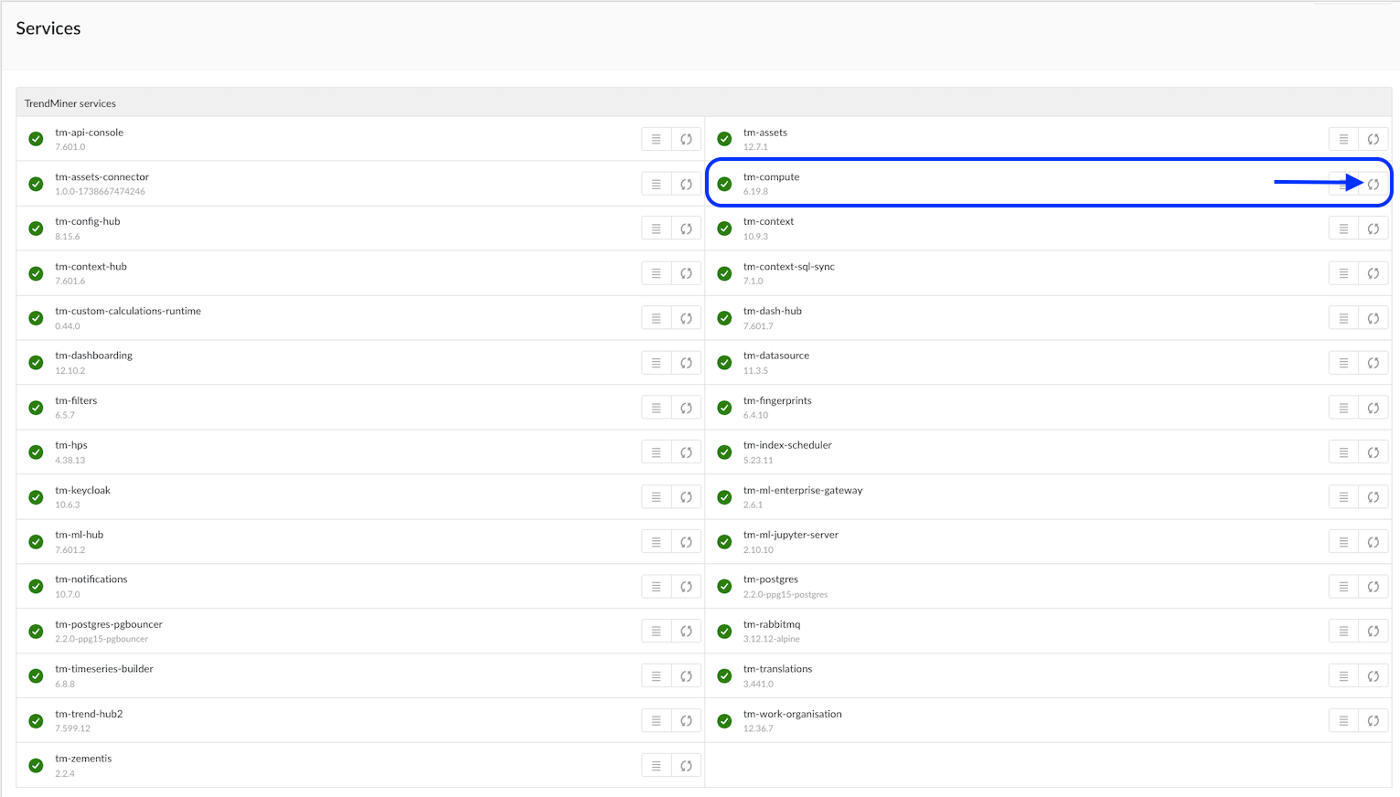
Task: Open logs for tm-api-console
Action: (656, 139)
